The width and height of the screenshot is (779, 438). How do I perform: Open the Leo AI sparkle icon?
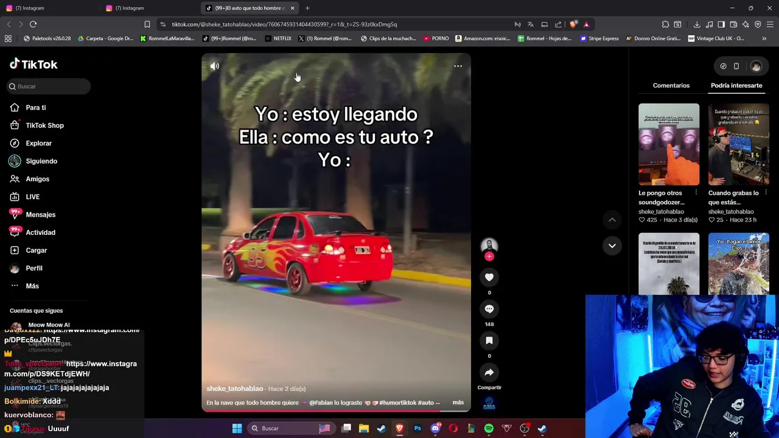pyautogui.click(x=746, y=24)
